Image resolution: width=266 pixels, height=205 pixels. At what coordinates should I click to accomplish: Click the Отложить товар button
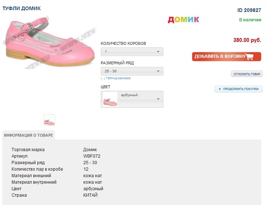tap(247, 74)
